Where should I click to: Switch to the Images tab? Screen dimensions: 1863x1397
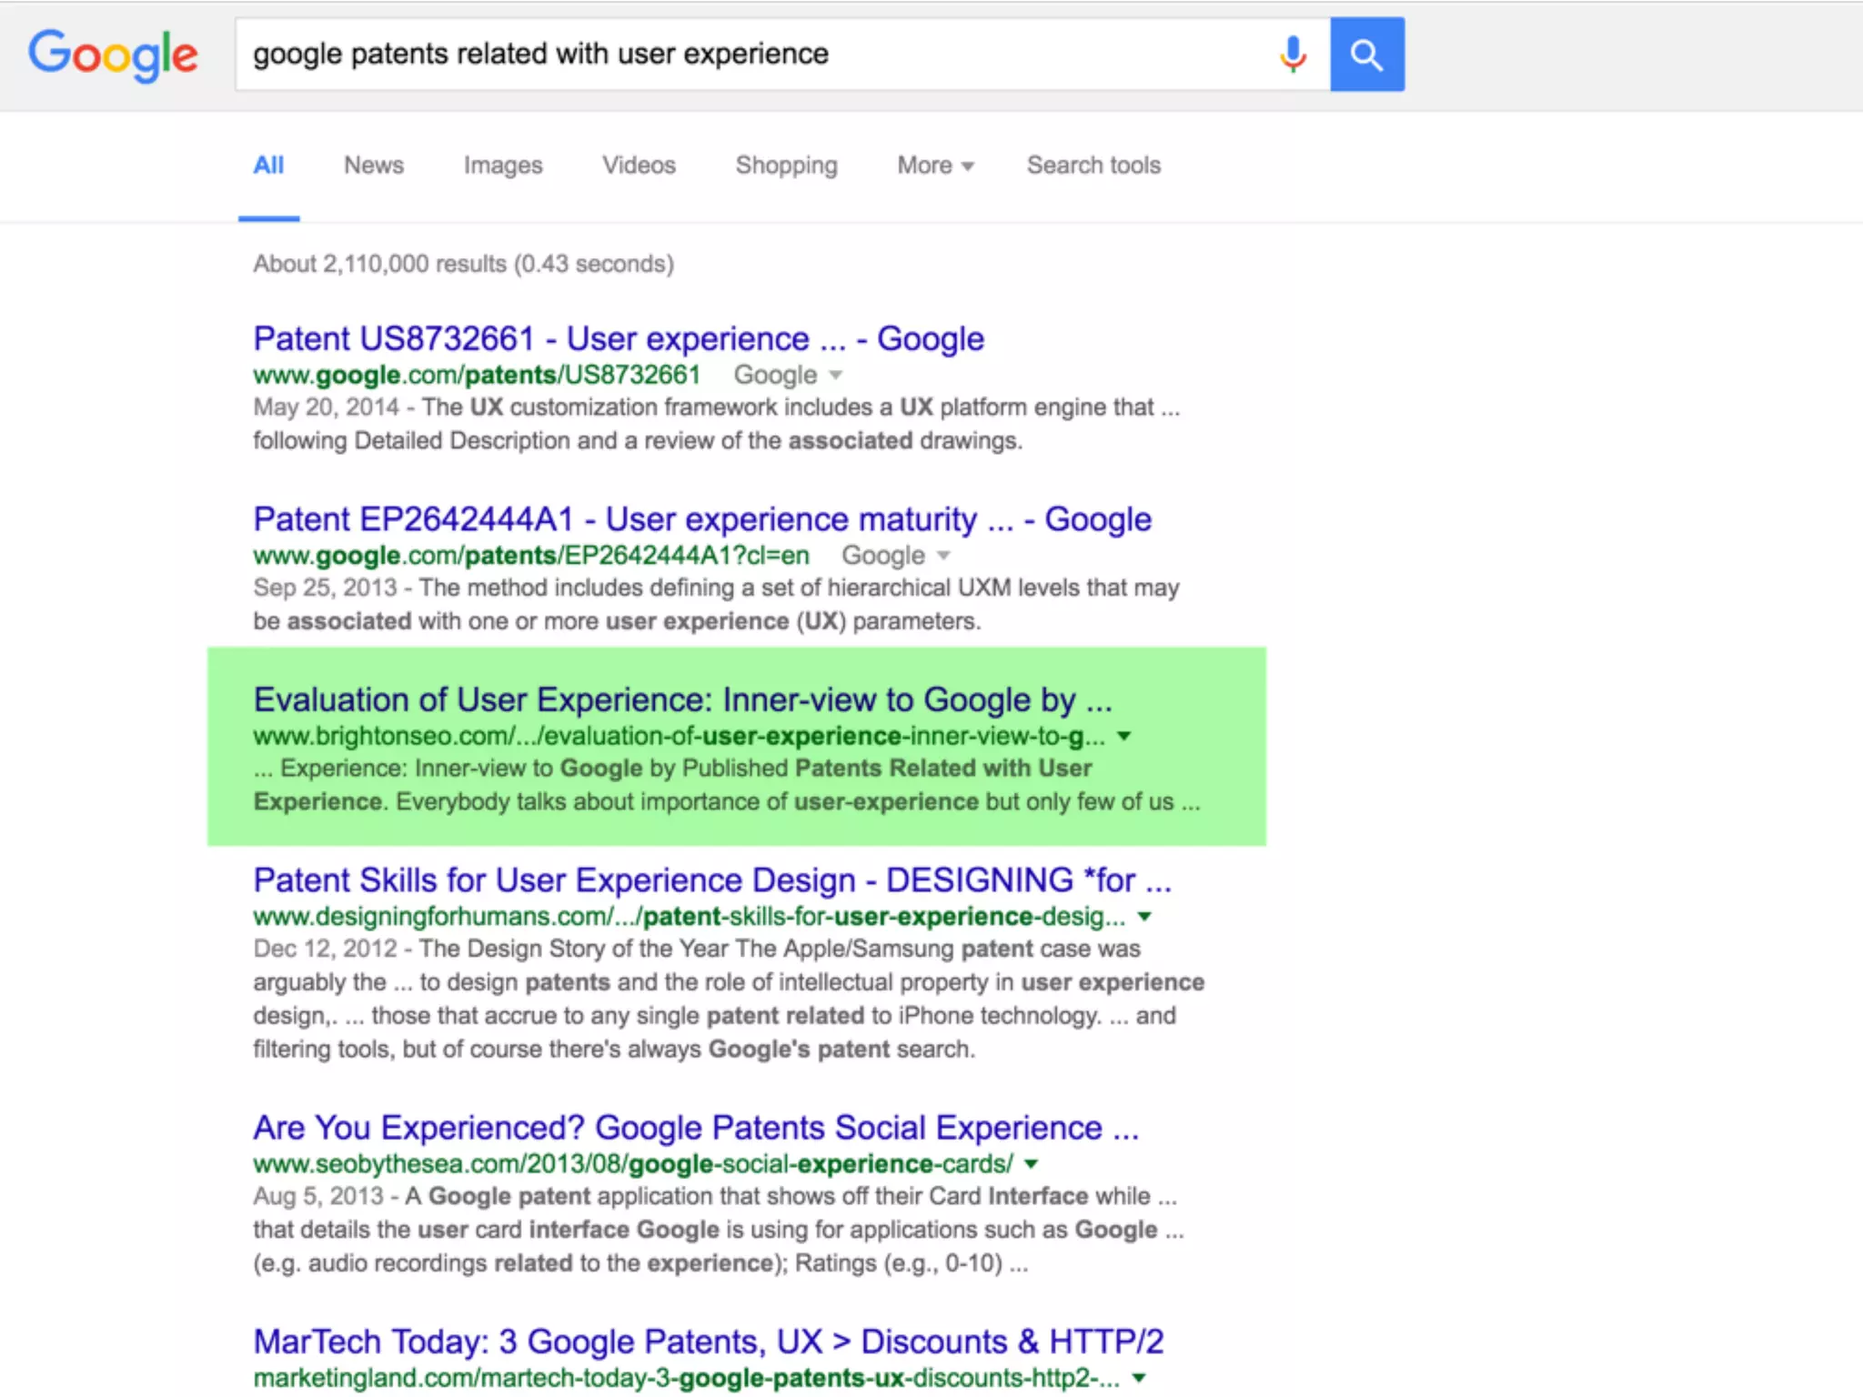(x=502, y=166)
